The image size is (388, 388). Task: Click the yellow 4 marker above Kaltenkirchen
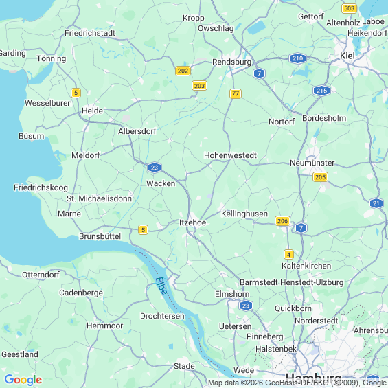pyautogui.click(x=288, y=254)
